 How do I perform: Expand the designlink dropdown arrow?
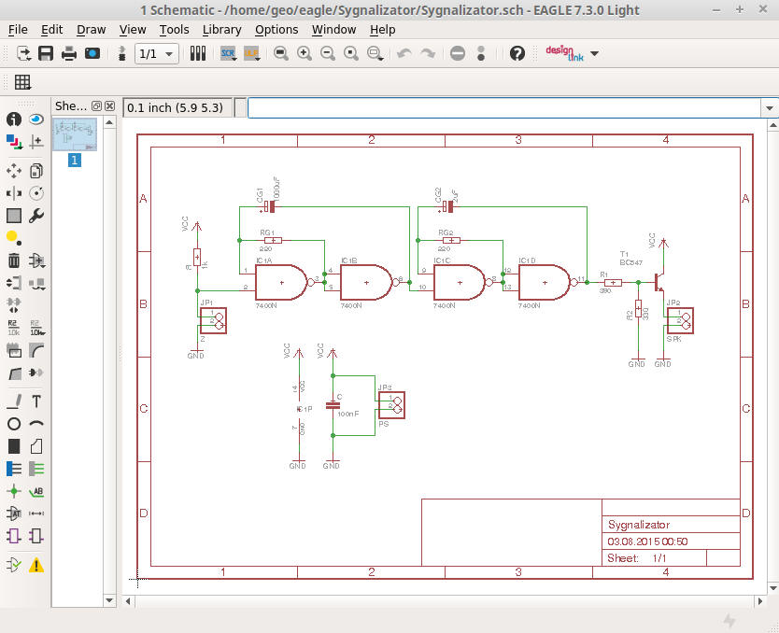tap(594, 53)
